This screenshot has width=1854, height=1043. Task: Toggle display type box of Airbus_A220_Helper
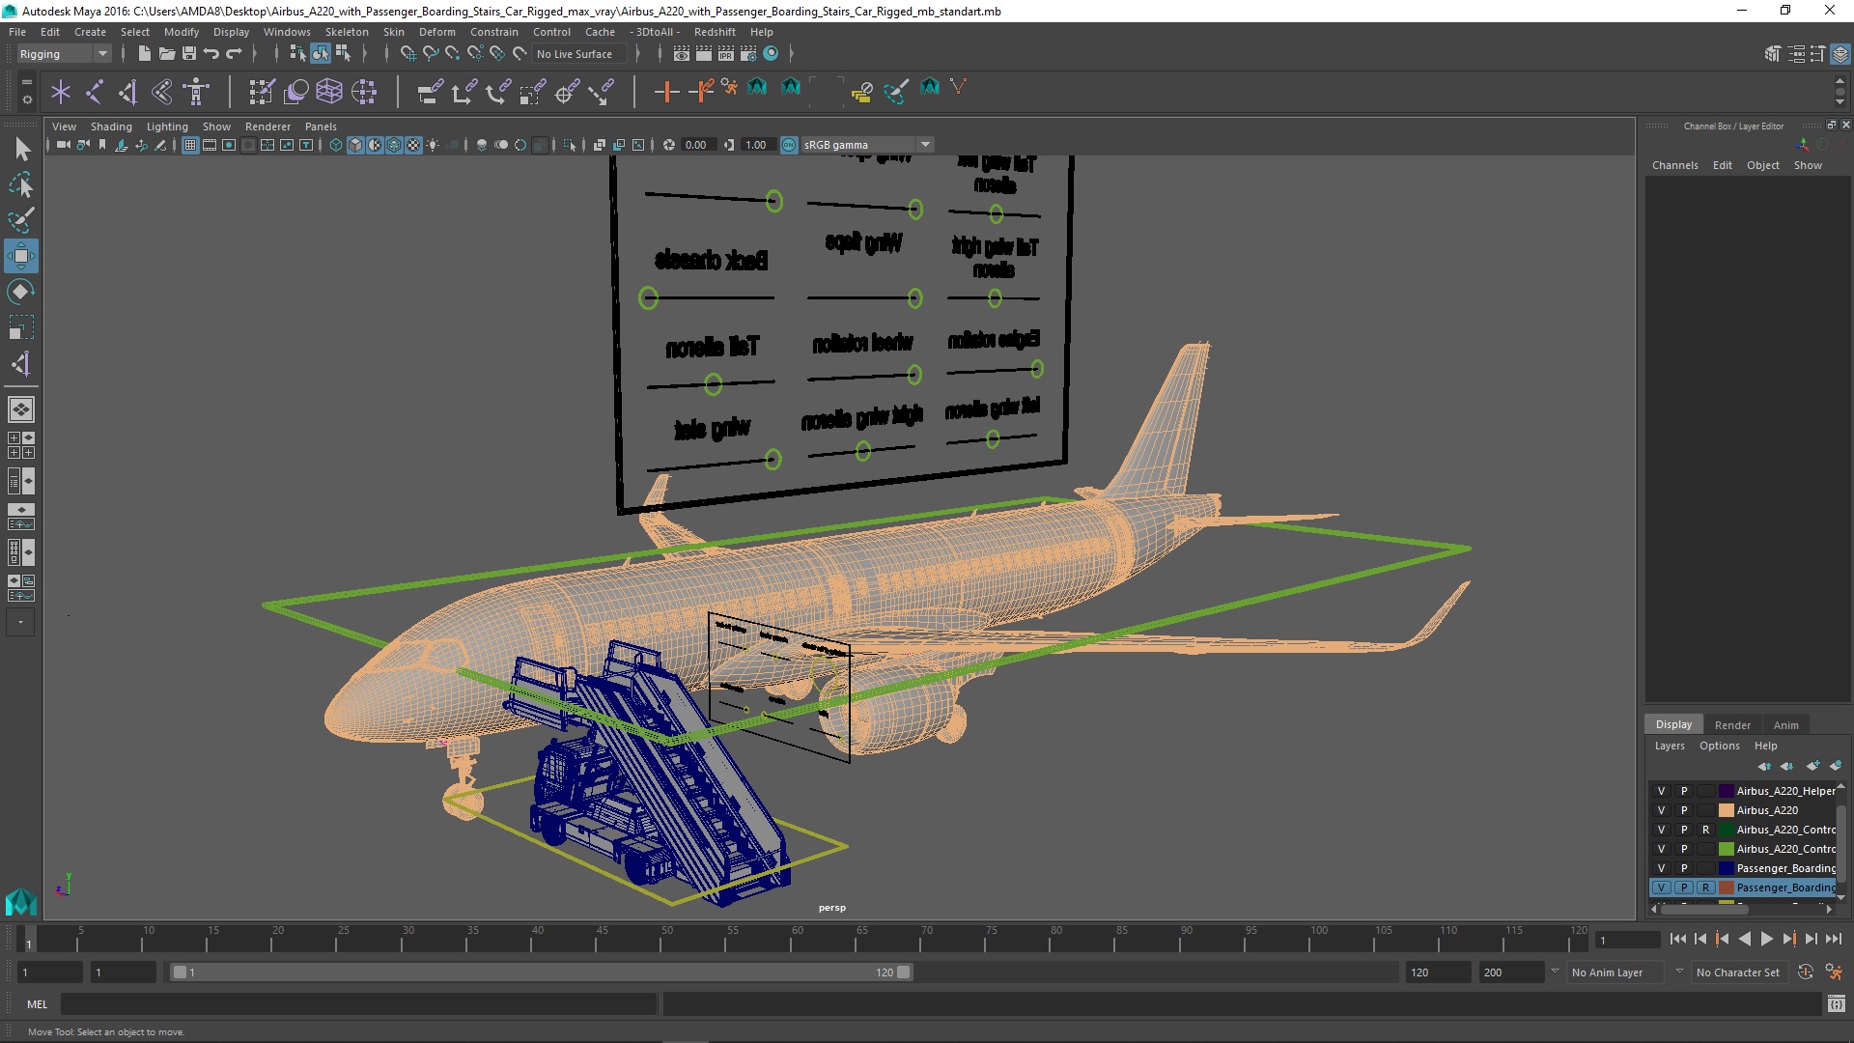click(1706, 791)
